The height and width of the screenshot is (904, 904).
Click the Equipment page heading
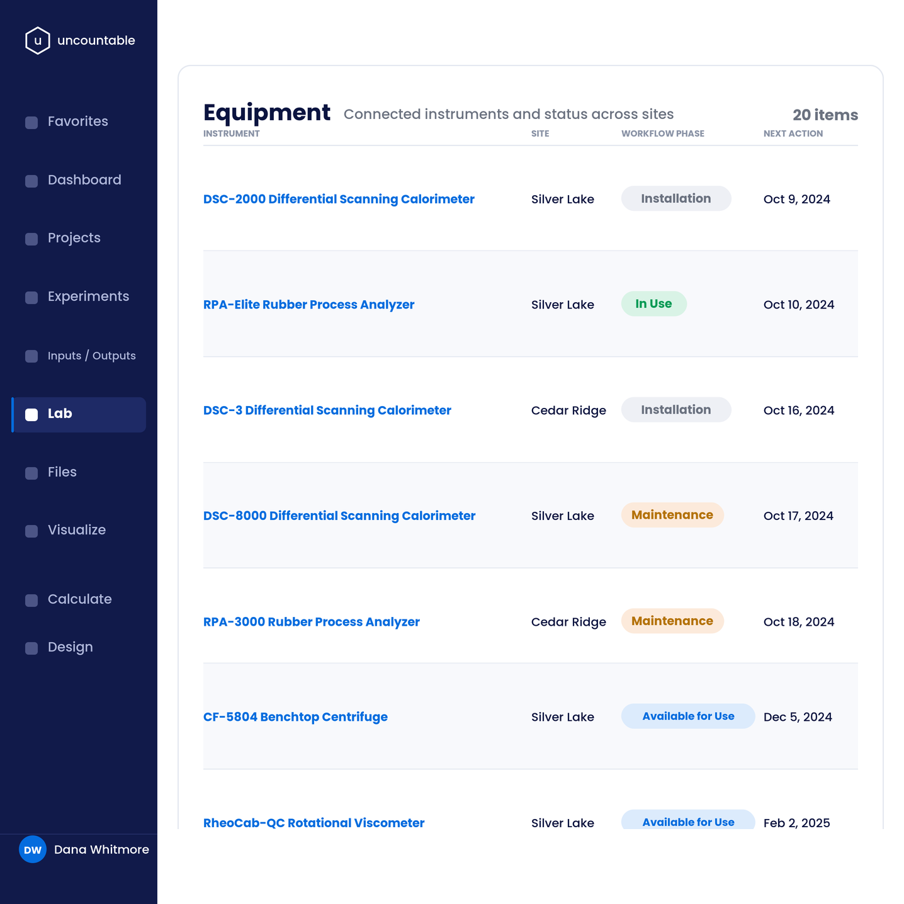click(x=267, y=113)
